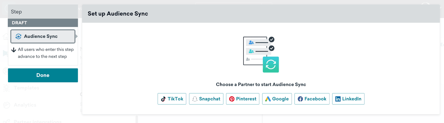Click the Step panel title
The width and height of the screenshot is (444, 123).
[x=16, y=12]
